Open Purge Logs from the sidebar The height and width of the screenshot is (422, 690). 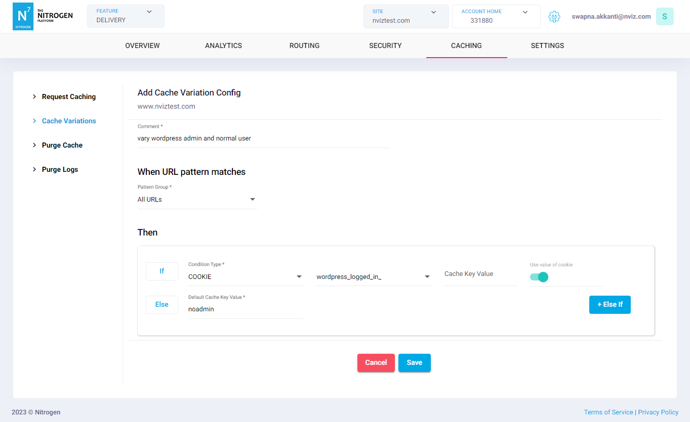click(60, 169)
